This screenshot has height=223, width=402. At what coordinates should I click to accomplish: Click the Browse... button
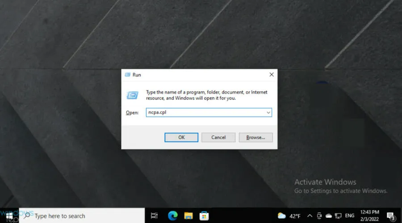tap(255, 137)
